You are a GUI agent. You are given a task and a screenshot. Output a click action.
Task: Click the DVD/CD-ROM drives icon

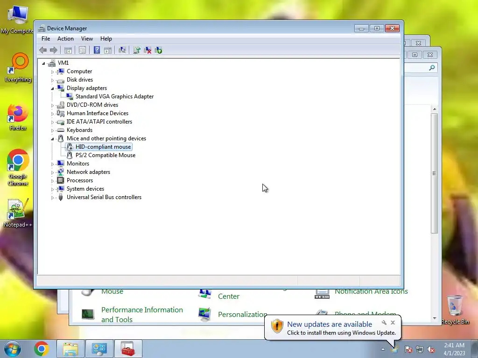pos(61,105)
